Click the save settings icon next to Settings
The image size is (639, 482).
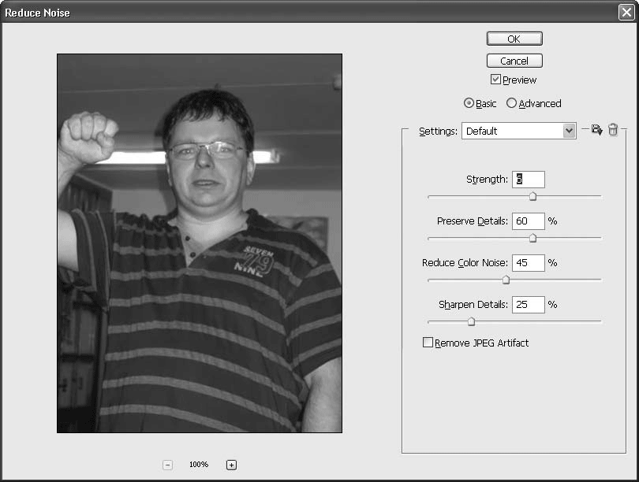(596, 131)
